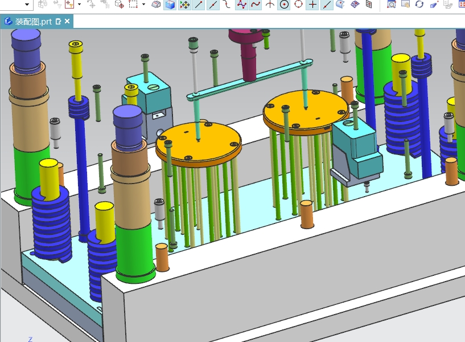Click the grid snap icon
This screenshot has height=342, width=465.
369,4
